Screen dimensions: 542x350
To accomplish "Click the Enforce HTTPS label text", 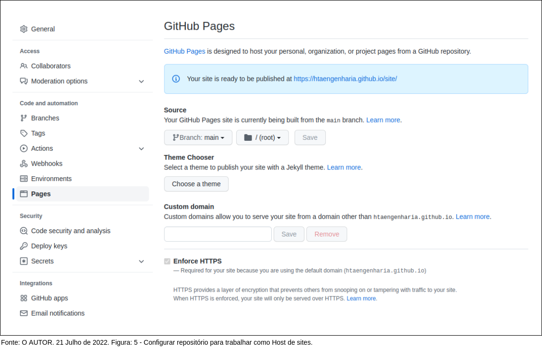I will pyautogui.click(x=197, y=261).
